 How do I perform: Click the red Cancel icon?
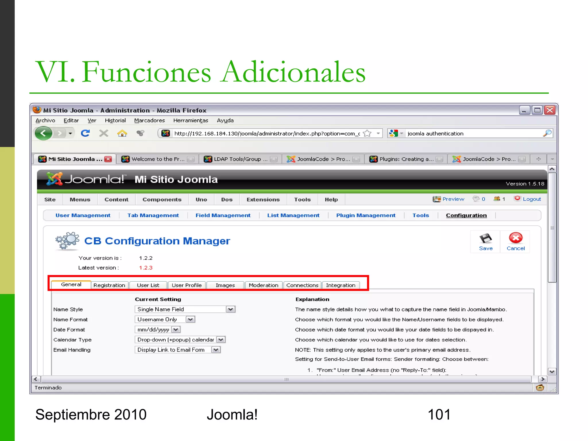(x=516, y=242)
